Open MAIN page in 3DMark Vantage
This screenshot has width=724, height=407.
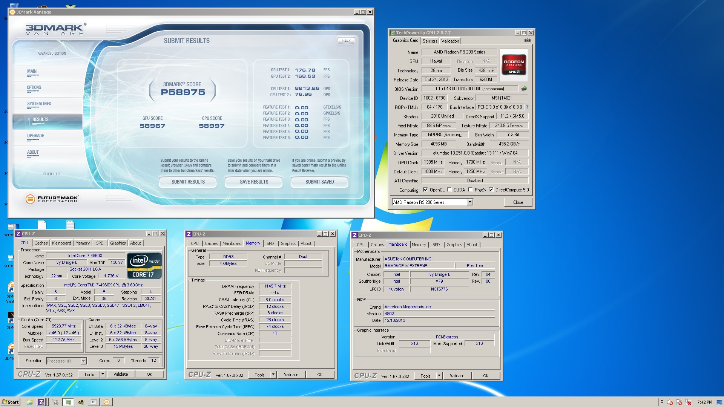pos(32,72)
